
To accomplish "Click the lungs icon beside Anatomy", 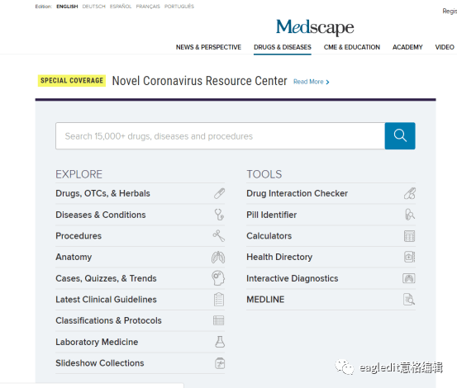I will pyautogui.click(x=218, y=257).
